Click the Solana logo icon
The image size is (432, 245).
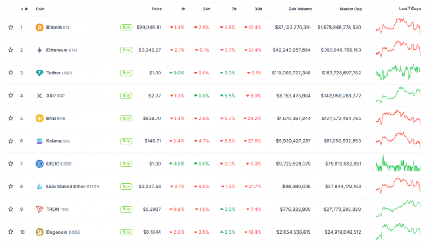(39, 141)
